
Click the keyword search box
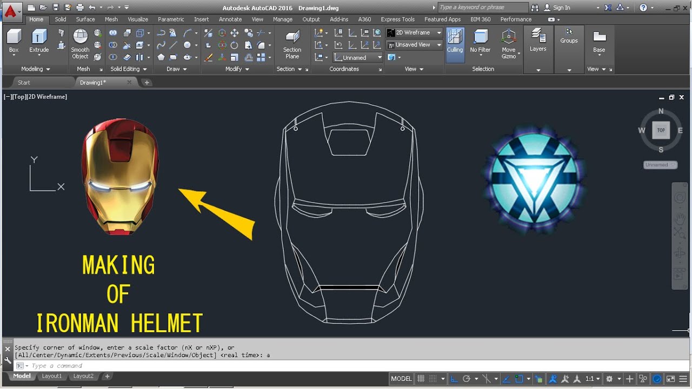483,8
